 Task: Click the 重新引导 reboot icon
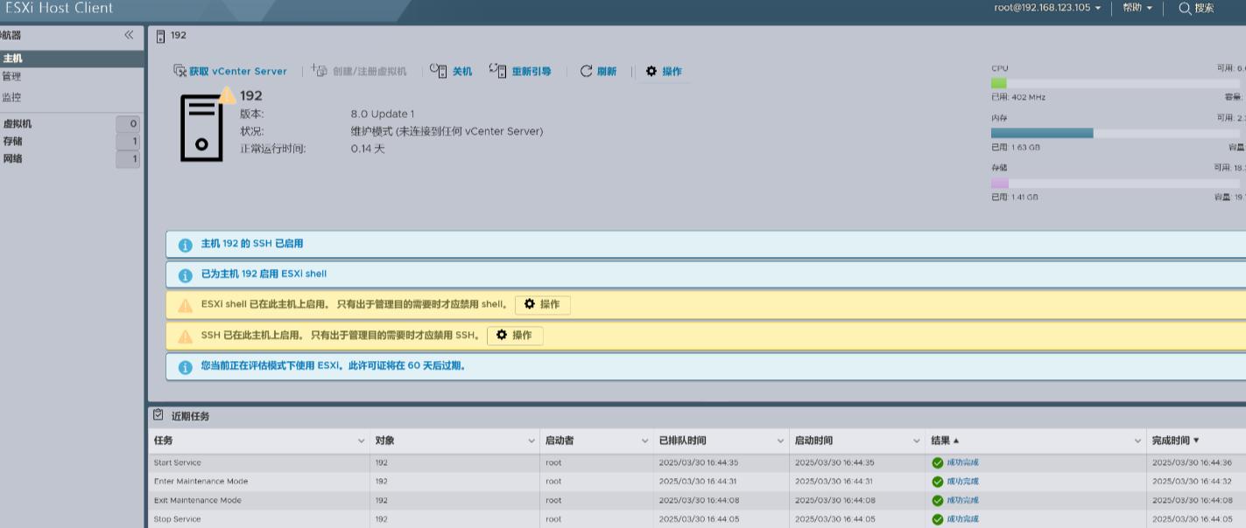coord(497,71)
